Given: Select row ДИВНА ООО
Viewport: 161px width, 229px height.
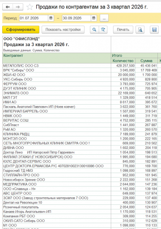Looking at the screenshot, I should (57, 148).
